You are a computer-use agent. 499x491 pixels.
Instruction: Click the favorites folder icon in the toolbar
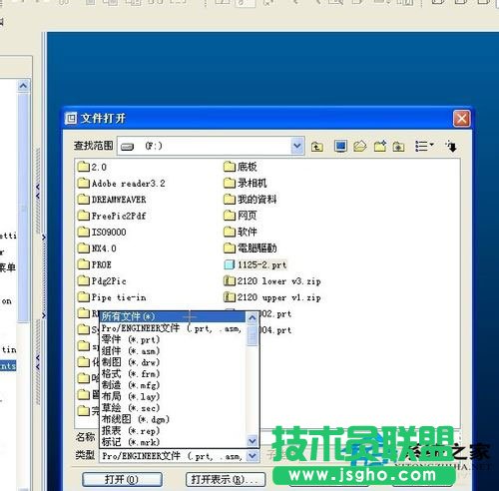point(398,147)
